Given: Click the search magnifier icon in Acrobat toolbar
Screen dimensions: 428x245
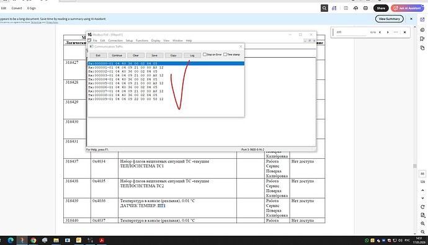Looking at the screenshot, I should point(324,8).
